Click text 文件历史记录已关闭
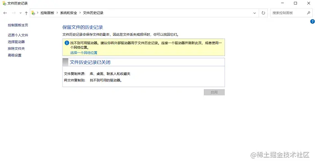315x164 pixels. click(x=90, y=62)
